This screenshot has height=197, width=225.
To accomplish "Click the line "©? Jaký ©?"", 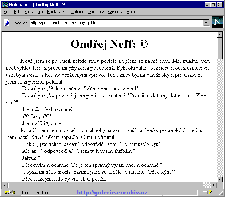I will 36,116.
